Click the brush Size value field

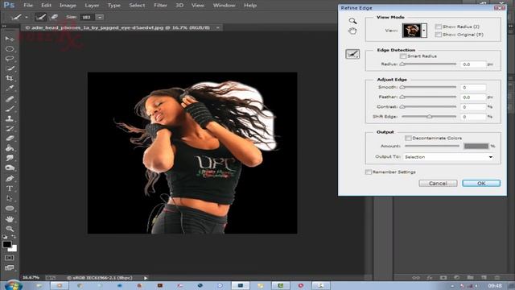[x=88, y=17]
